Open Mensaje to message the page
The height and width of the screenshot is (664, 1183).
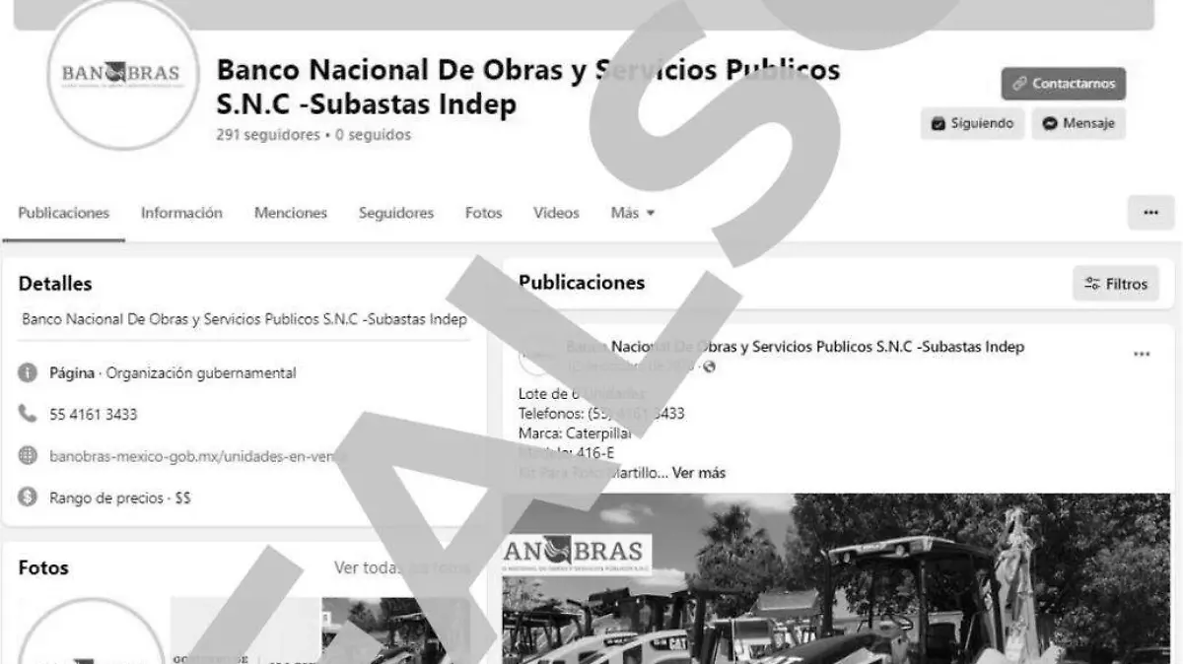click(x=1079, y=124)
